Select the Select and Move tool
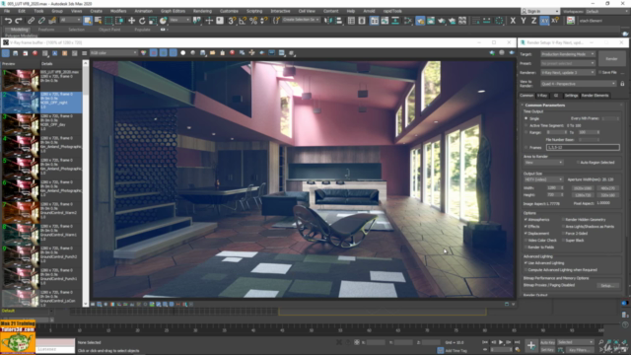 pyautogui.click(x=131, y=21)
